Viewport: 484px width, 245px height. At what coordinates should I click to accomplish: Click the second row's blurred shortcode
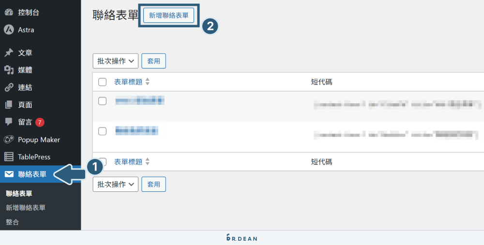click(x=396, y=135)
